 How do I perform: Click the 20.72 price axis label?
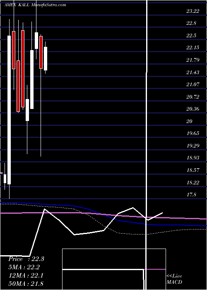[x=193, y=97]
